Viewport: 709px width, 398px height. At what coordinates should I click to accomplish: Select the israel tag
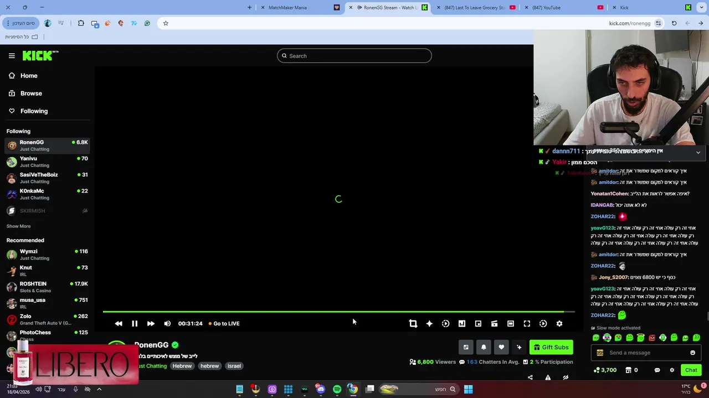pos(234,366)
